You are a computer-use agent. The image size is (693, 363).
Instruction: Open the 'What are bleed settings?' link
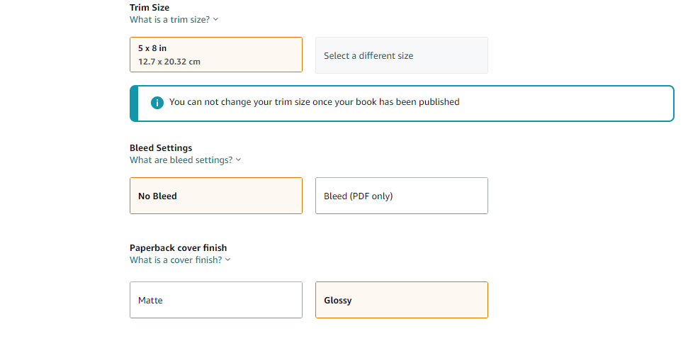pos(181,160)
